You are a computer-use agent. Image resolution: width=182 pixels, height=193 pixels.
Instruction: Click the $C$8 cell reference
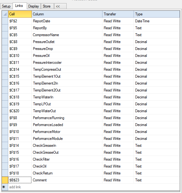pos(20,42)
